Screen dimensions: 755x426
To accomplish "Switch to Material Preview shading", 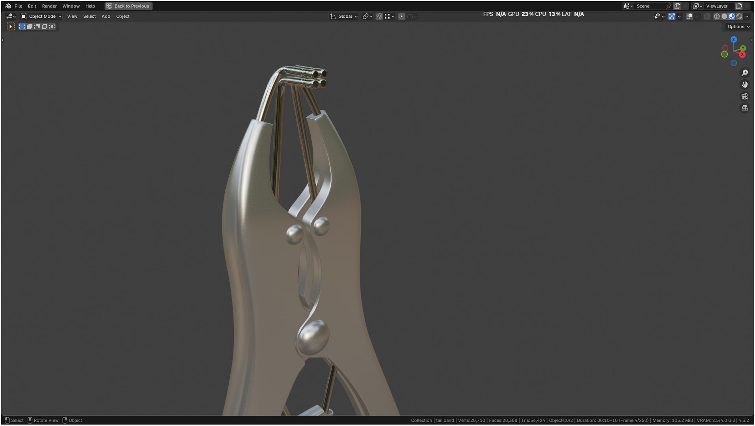I will [732, 16].
